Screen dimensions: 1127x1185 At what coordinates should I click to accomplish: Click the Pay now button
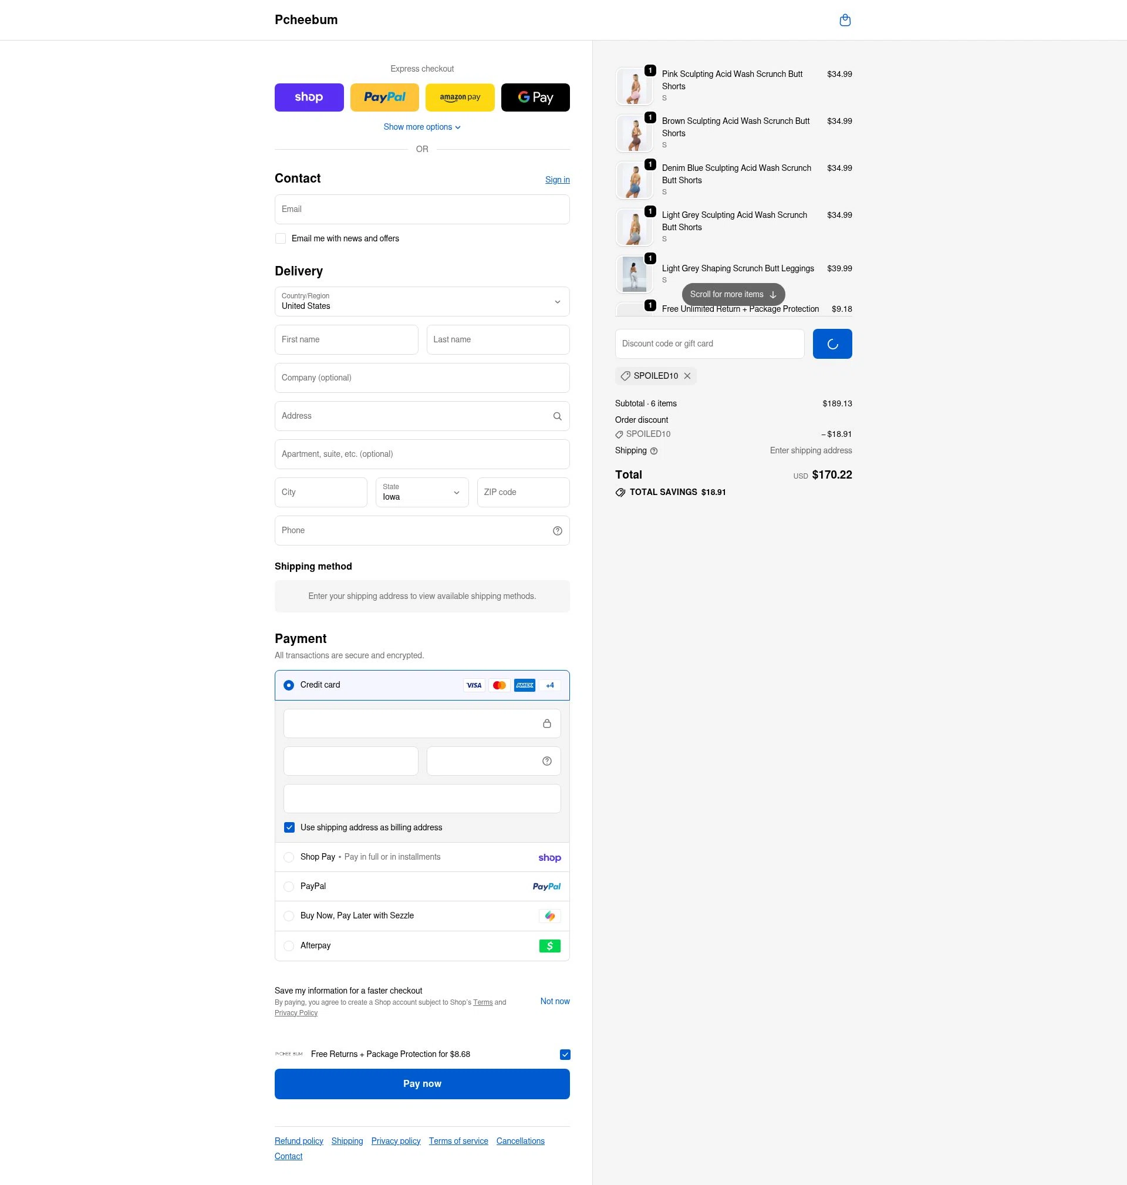(x=421, y=1083)
